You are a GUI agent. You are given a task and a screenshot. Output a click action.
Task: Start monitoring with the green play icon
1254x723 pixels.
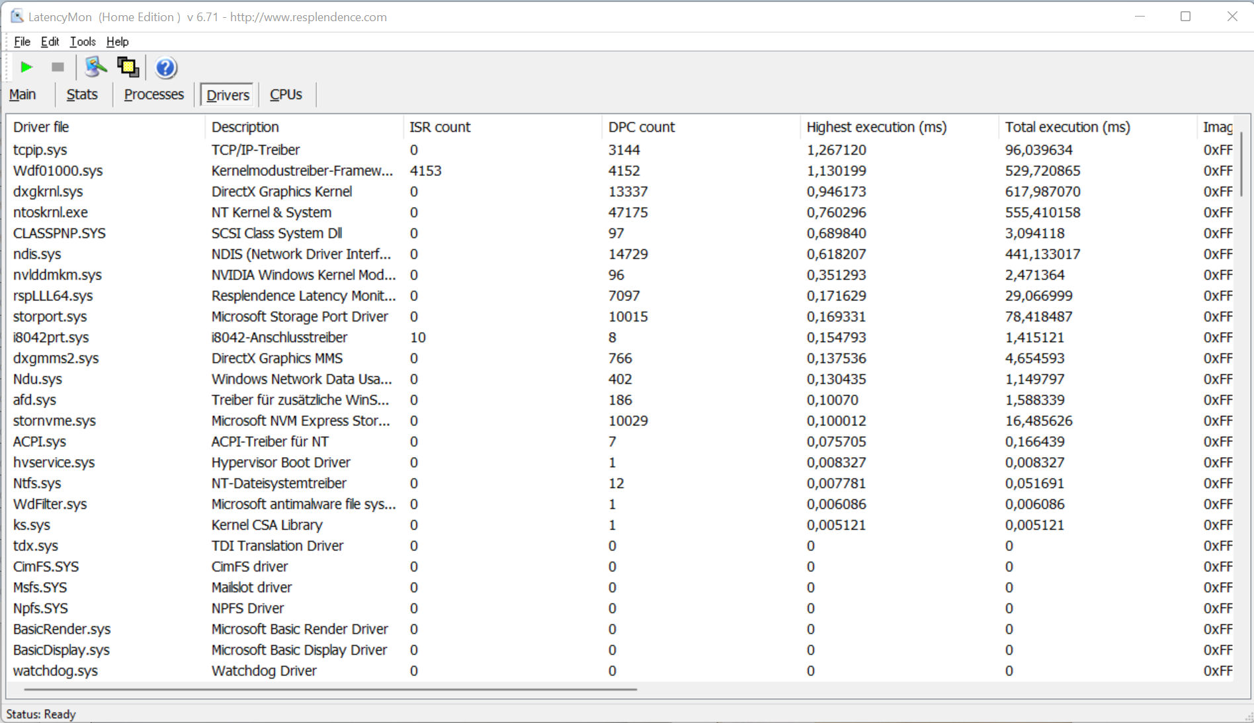click(x=26, y=67)
